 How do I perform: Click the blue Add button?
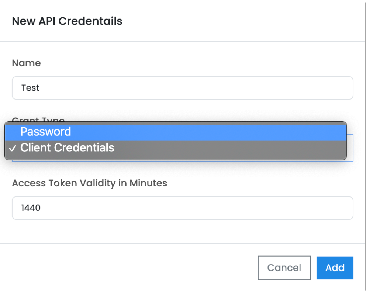coord(335,268)
